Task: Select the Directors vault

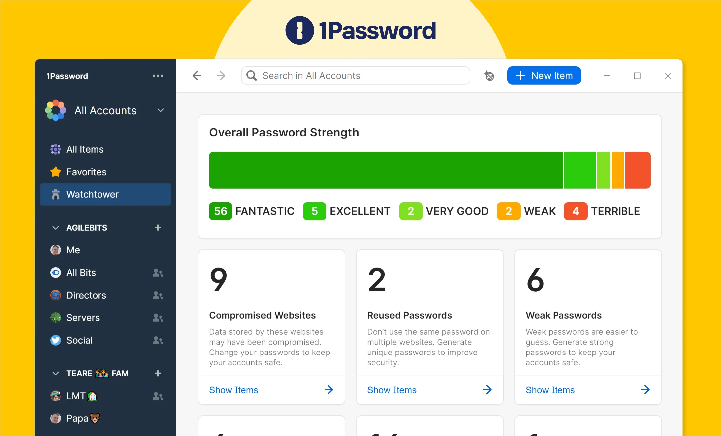Action: [x=86, y=295]
